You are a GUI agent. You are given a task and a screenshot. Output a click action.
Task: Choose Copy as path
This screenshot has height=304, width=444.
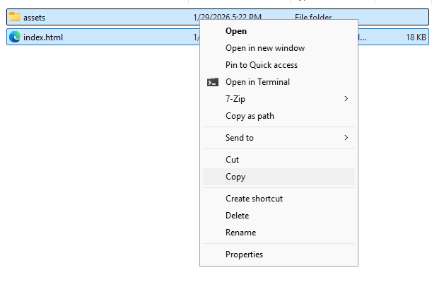[249, 116]
